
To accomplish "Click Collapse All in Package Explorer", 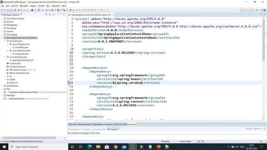I will click(x=46, y=15).
